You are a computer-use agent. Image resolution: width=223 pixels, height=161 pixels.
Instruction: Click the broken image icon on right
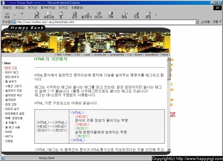[x=172, y=115]
